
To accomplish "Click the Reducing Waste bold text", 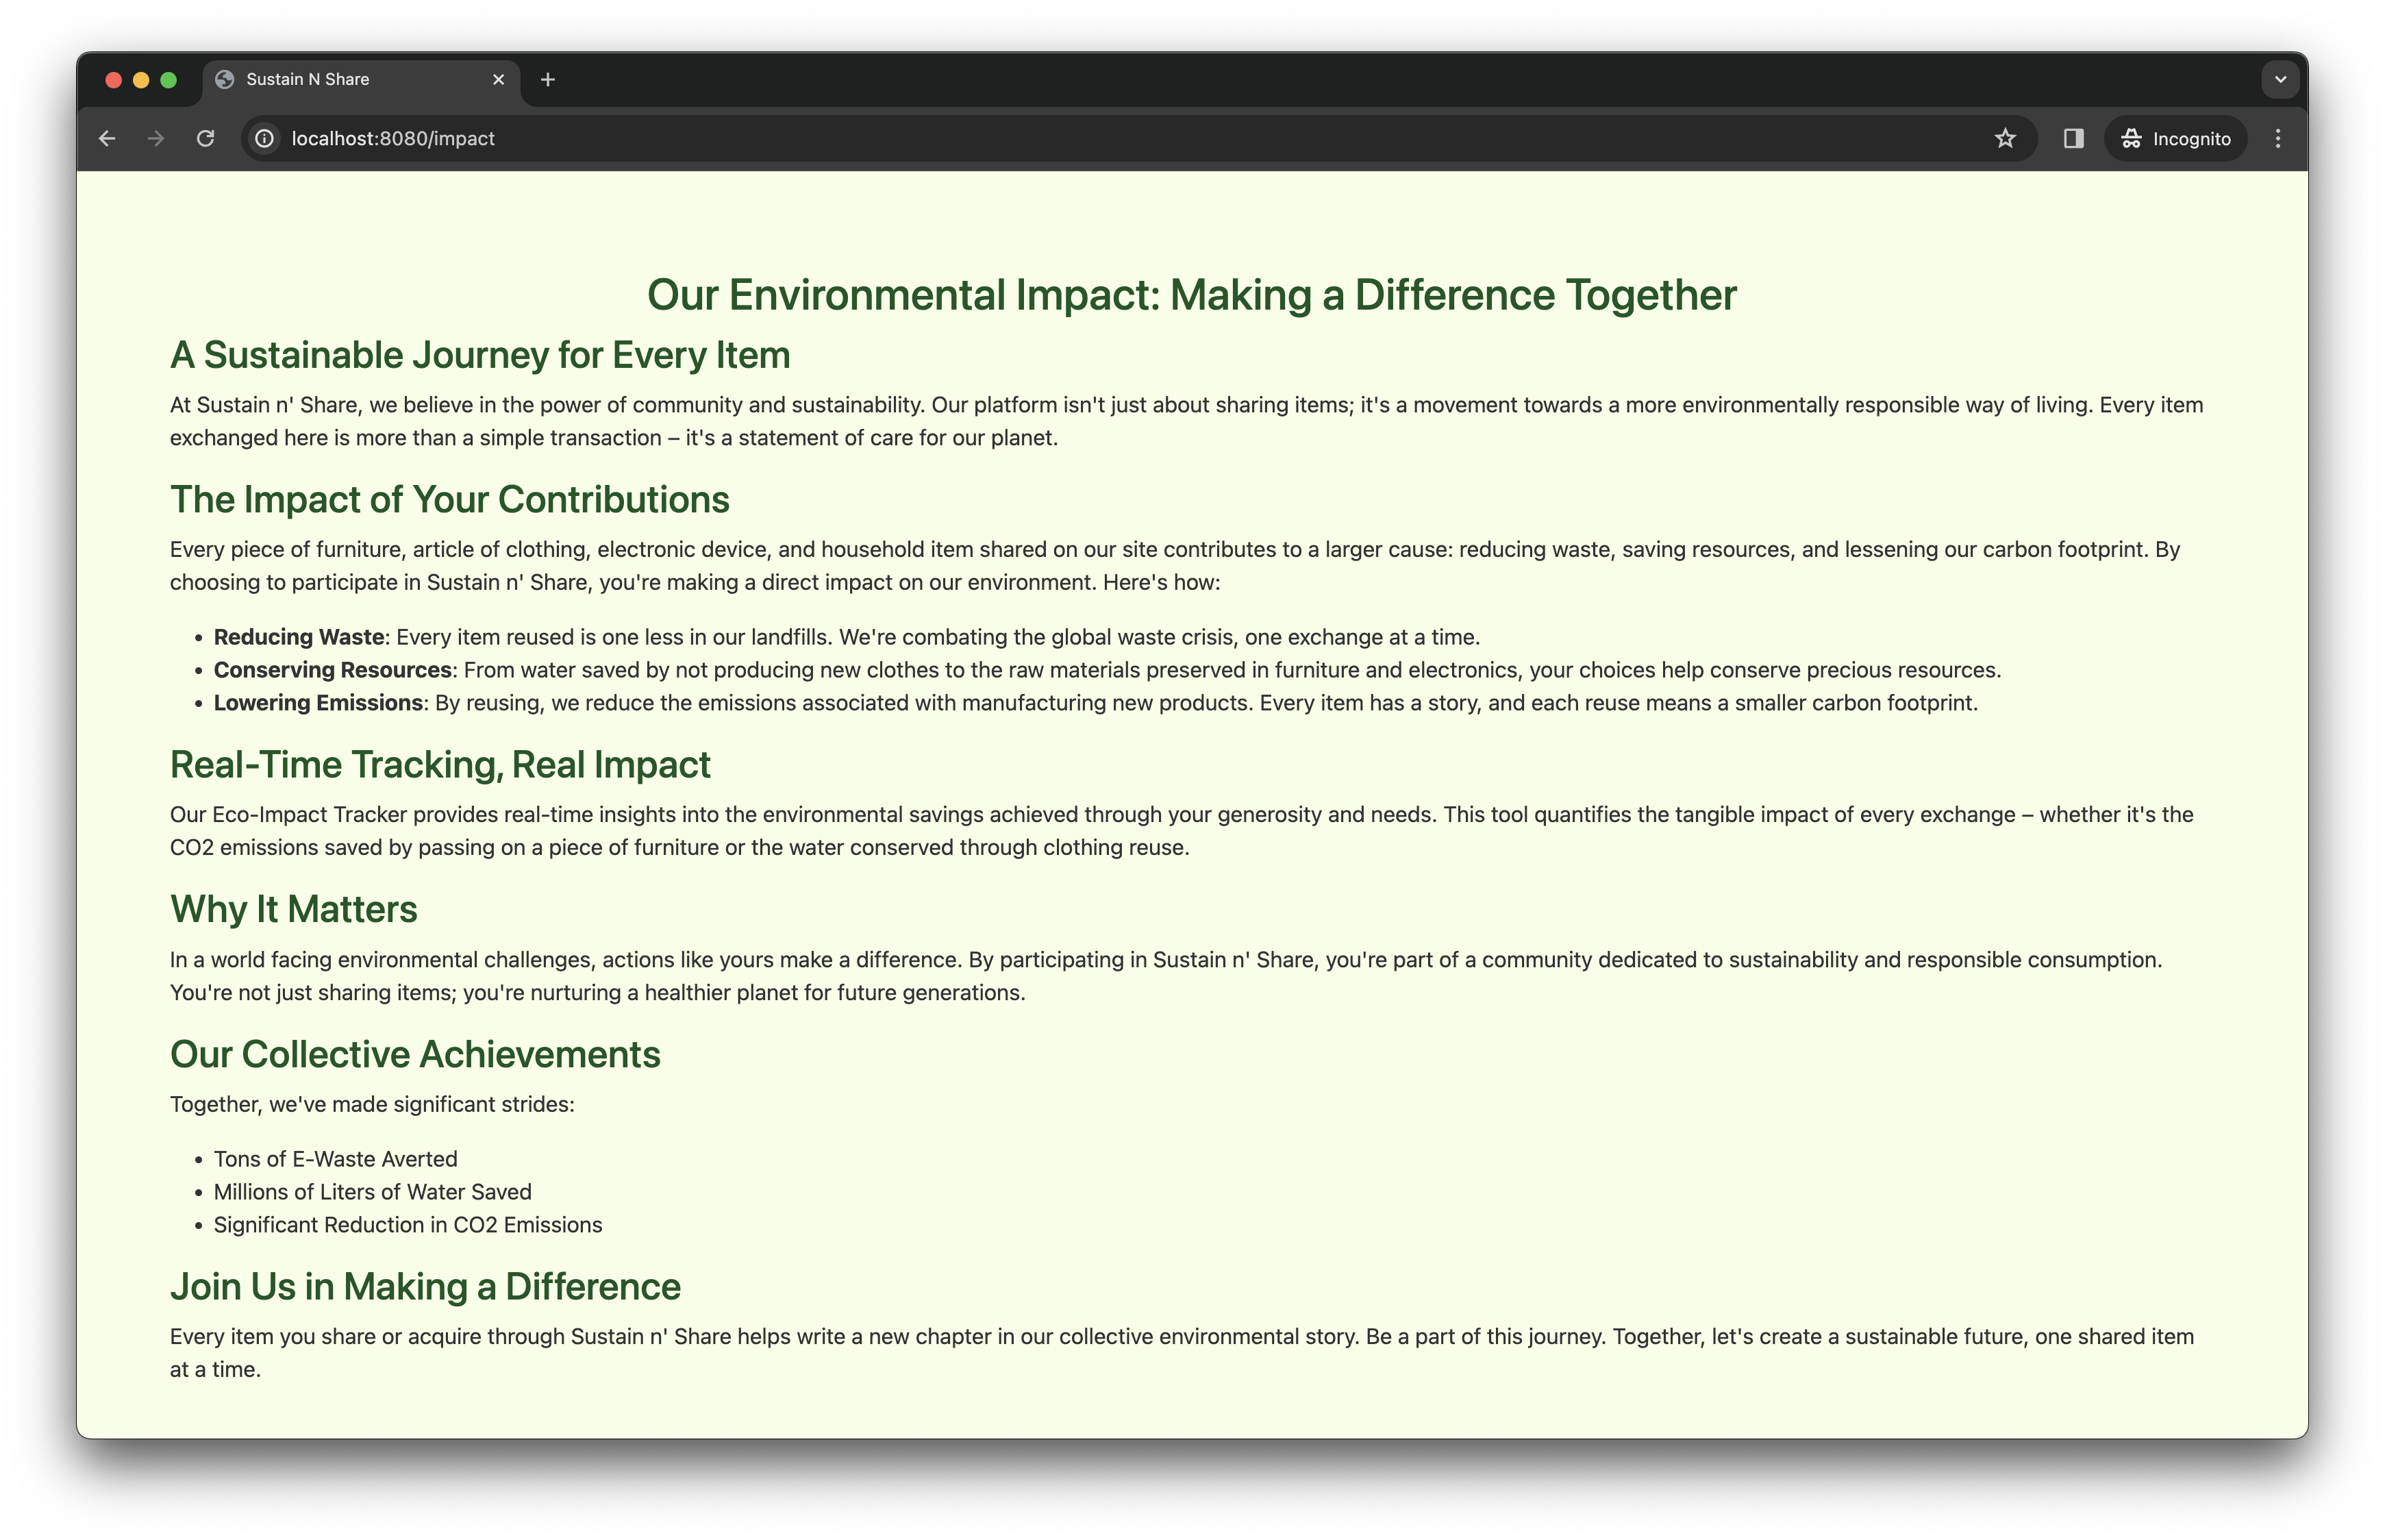I will pyautogui.click(x=299, y=638).
